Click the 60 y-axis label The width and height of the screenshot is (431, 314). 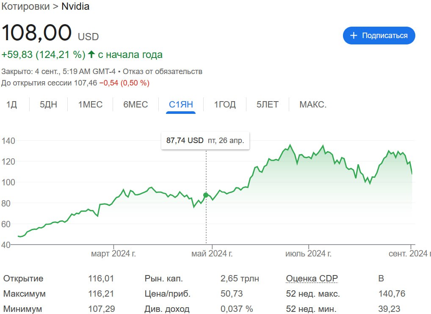point(6,224)
